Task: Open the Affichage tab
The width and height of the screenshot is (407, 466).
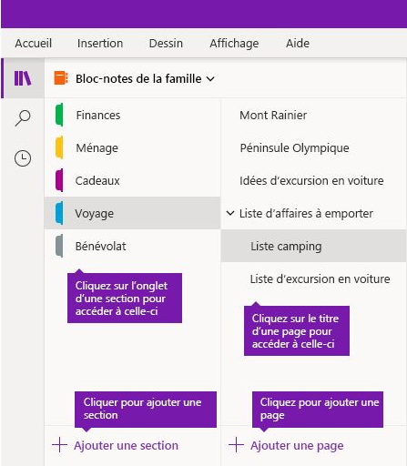Action: (x=234, y=44)
